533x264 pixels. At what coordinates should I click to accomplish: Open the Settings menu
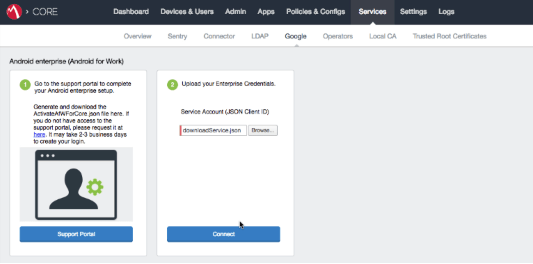[413, 11]
